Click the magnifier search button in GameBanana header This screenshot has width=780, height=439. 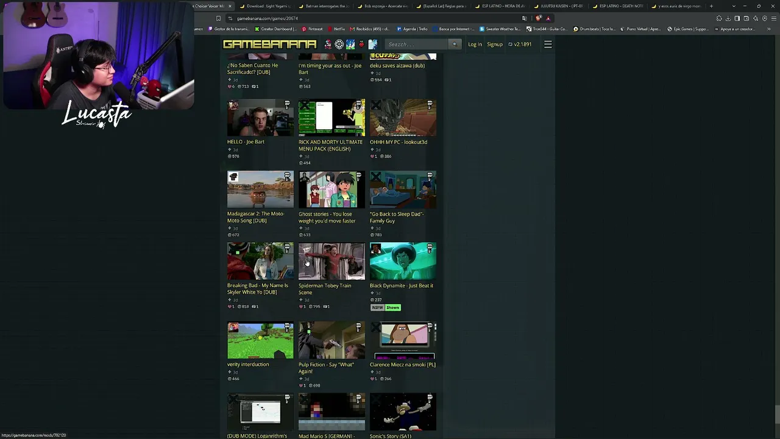[454, 44]
